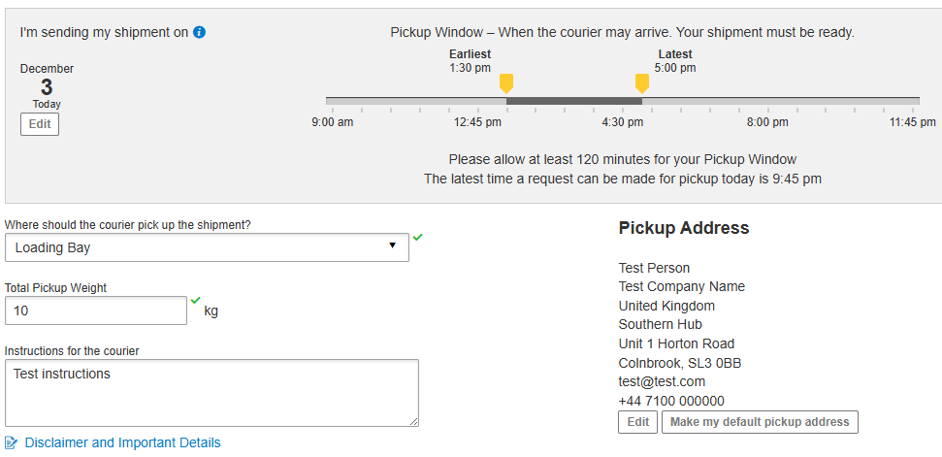Click the 8:00 pm timeline label
The image size is (942, 457).
tap(767, 122)
